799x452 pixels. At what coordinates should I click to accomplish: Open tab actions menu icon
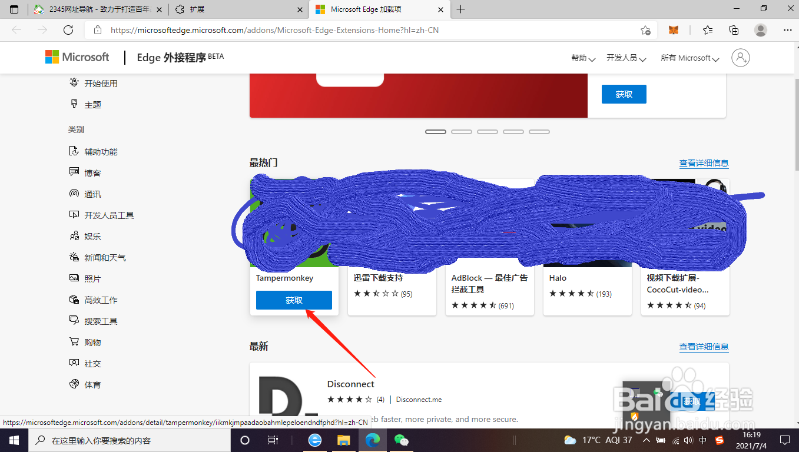pos(14,9)
